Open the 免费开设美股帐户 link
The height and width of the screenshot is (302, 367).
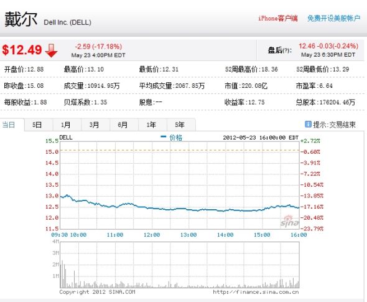[334, 18]
